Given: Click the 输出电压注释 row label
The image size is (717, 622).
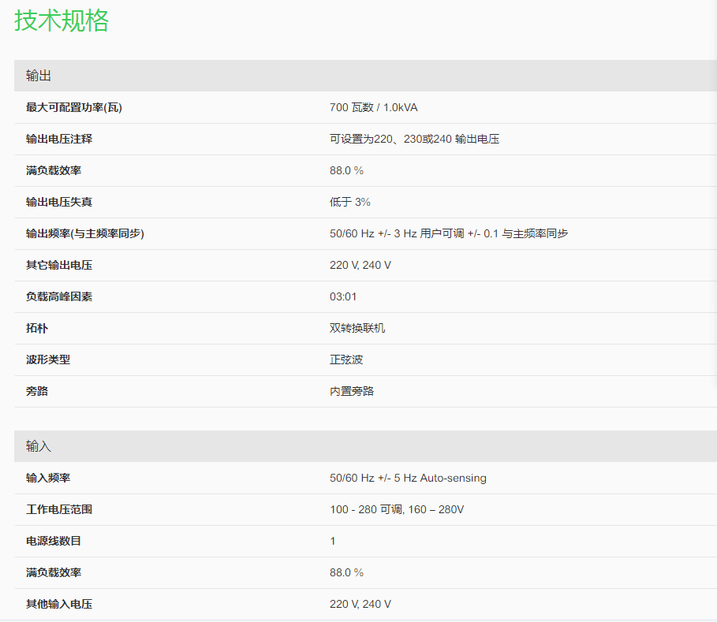Looking at the screenshot, I should (59, 139).
